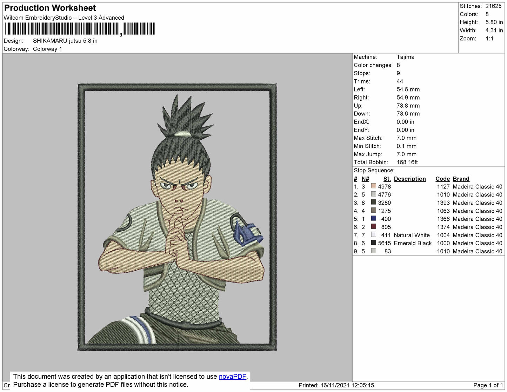Click the Right value '54.9 mm'

coord(408,97)
